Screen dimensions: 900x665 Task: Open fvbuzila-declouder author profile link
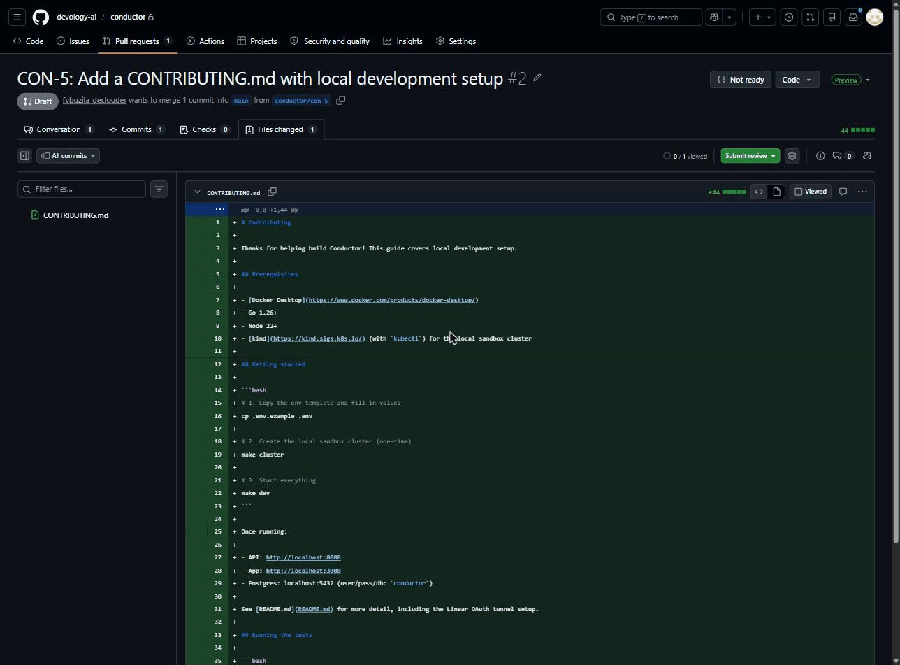94,101
